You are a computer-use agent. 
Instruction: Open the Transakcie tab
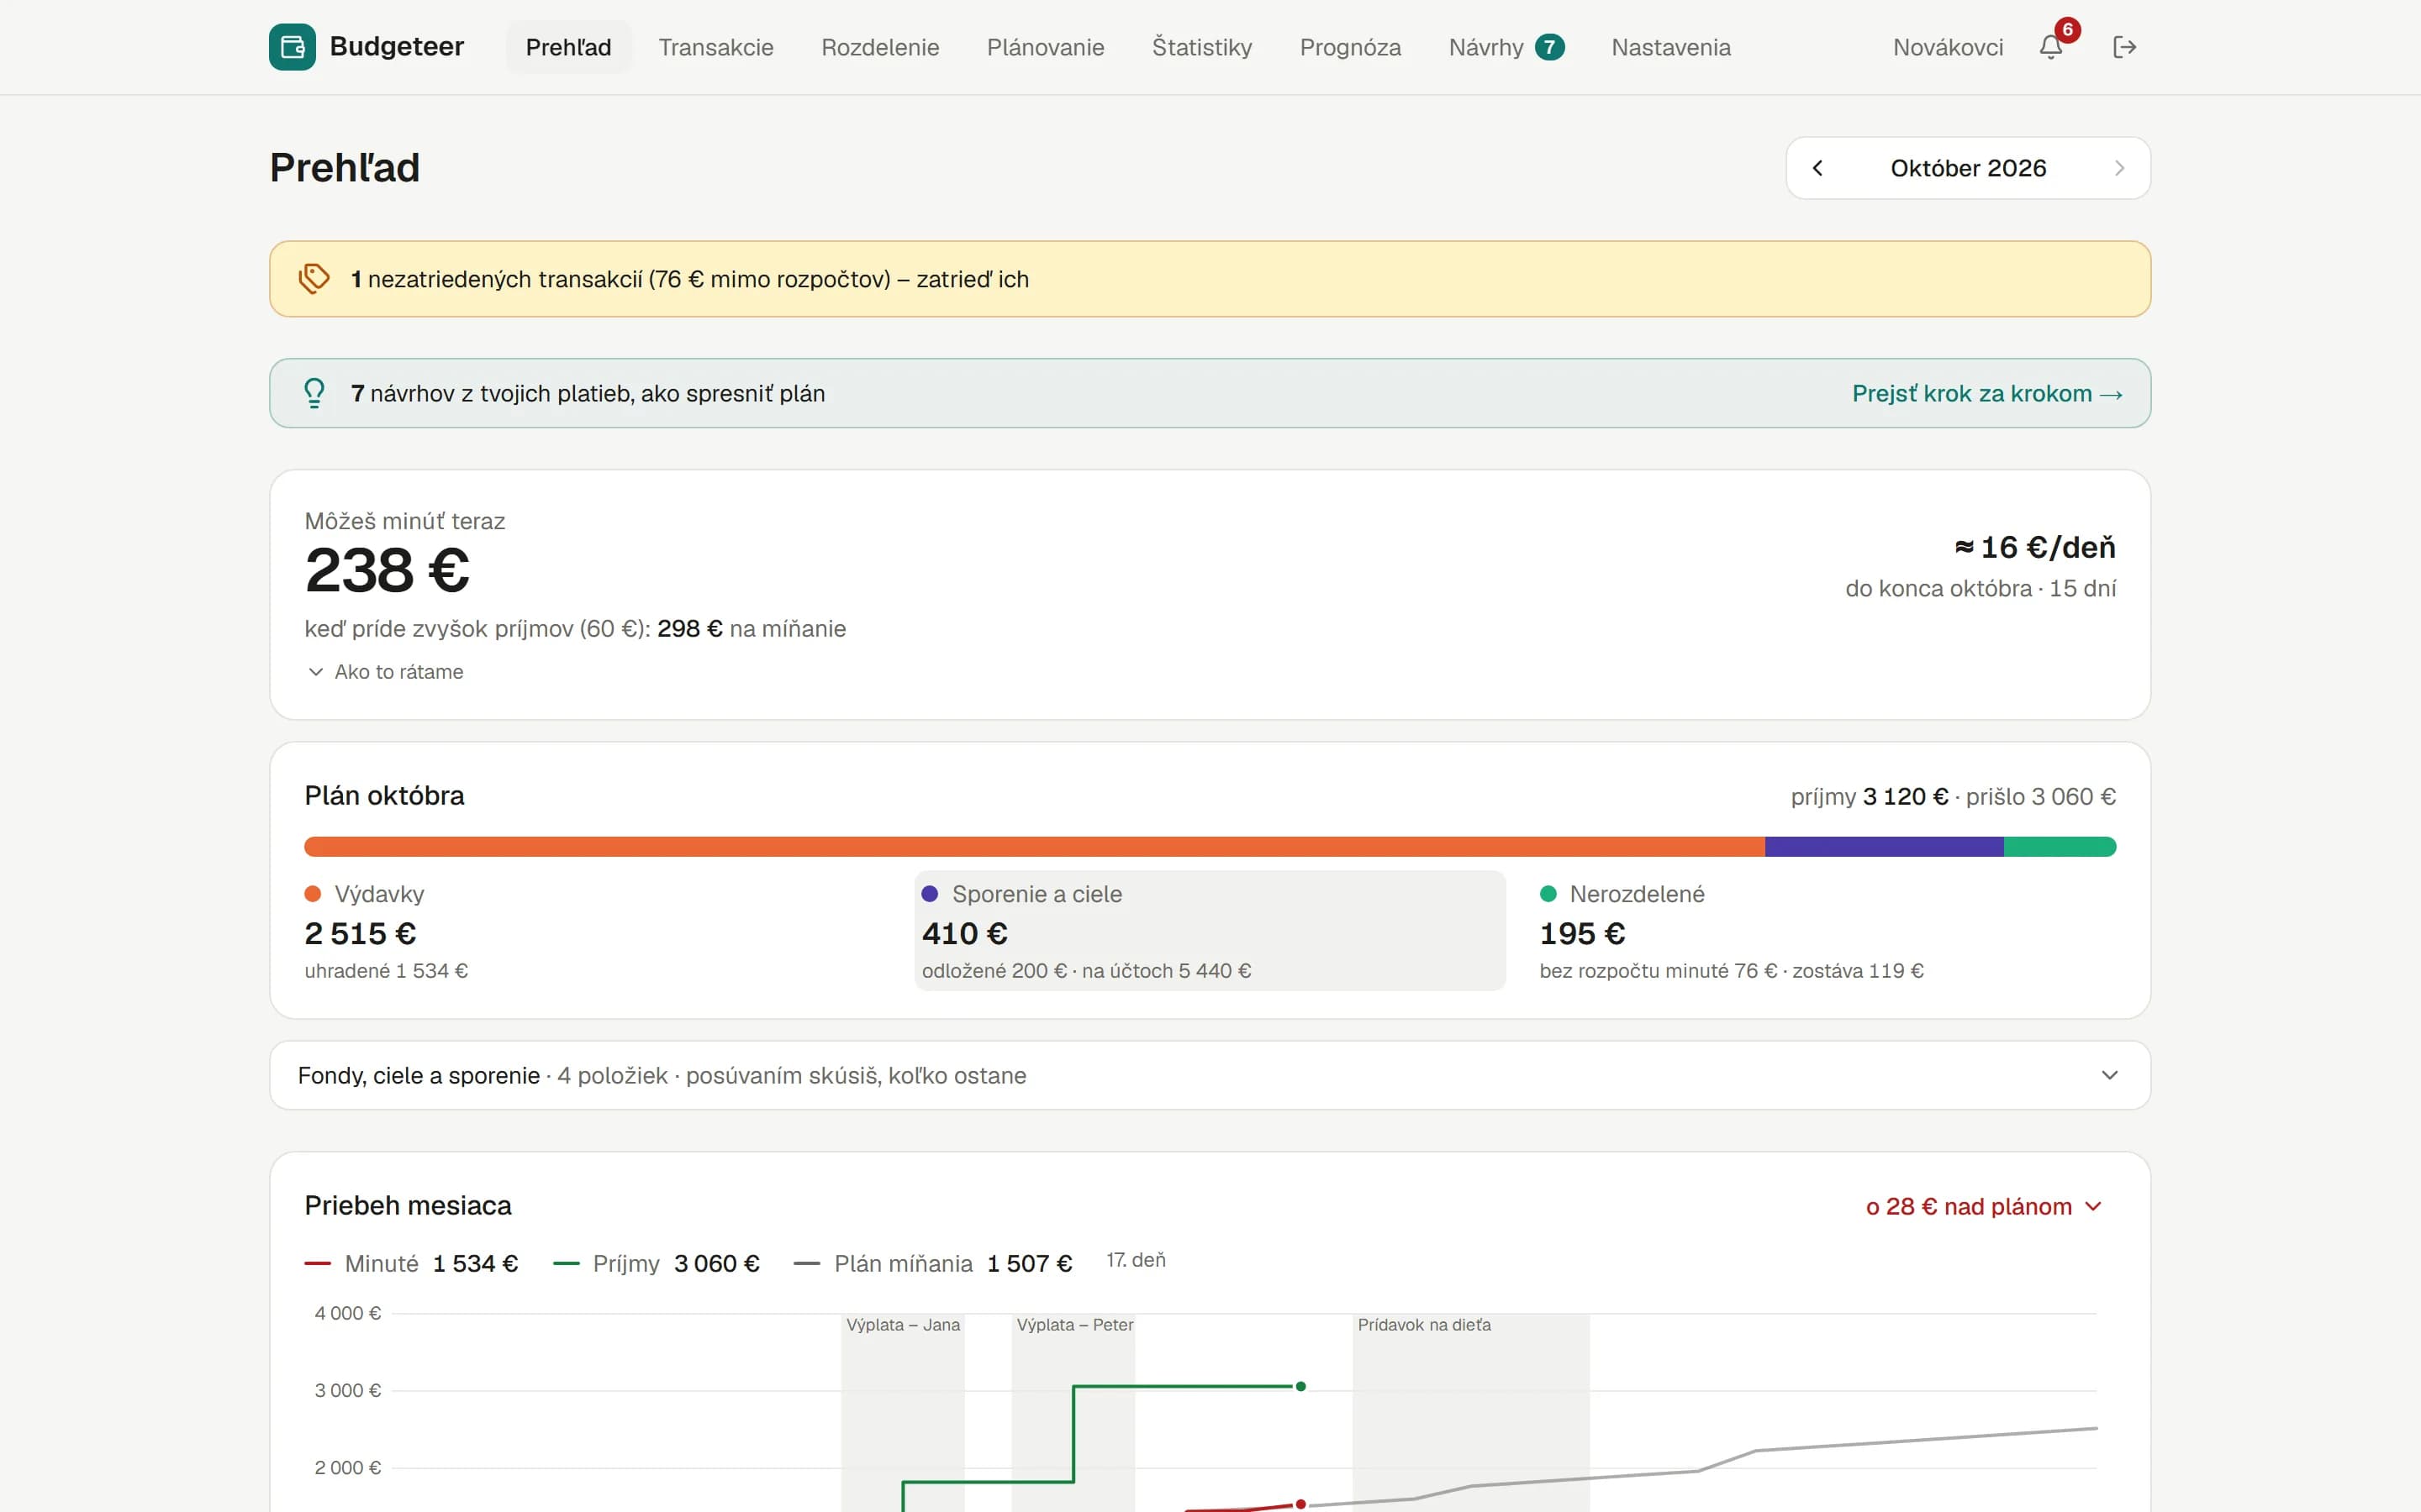tap(716, 47)
